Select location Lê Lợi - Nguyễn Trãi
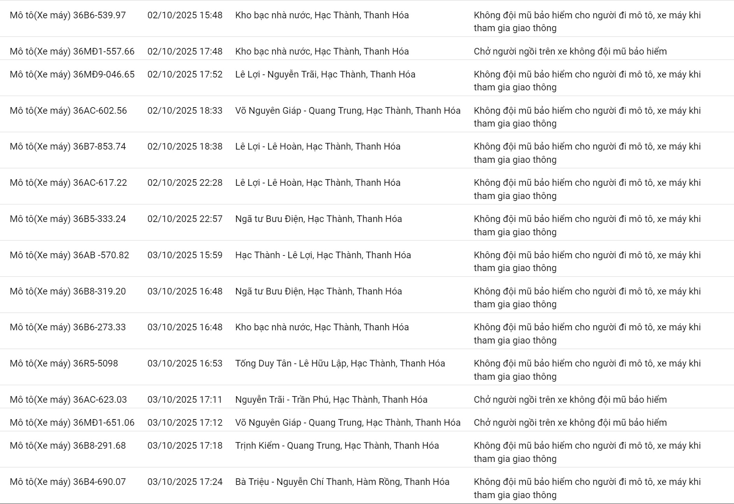The width and height of the screenshot is (734, 504). (x=325, y=74)
